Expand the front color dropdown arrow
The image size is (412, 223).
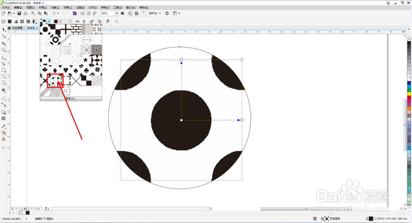60,21
